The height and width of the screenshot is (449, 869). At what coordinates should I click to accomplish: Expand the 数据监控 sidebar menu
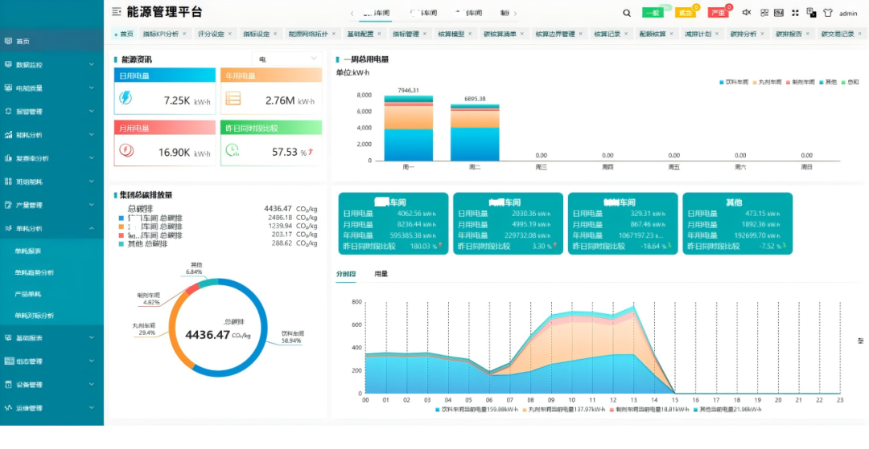click(x=92, y=64)
